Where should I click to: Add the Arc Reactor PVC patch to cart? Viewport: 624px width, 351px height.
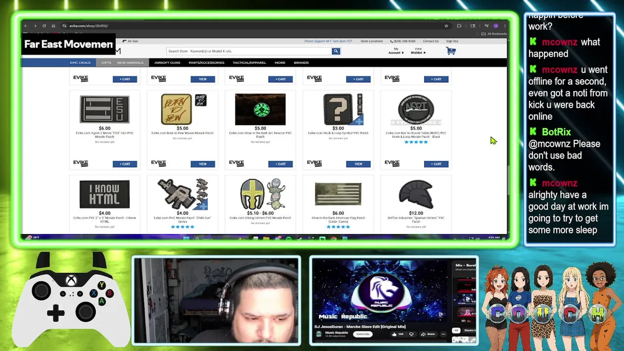[x=280, y=164]
